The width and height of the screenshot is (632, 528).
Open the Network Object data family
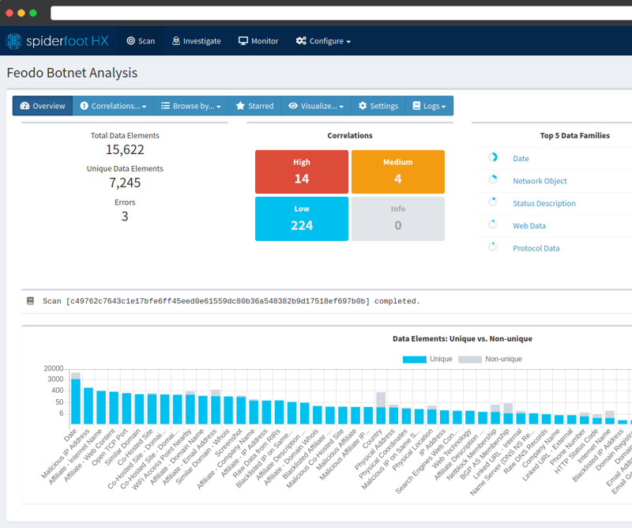click(x=540, y=181)
